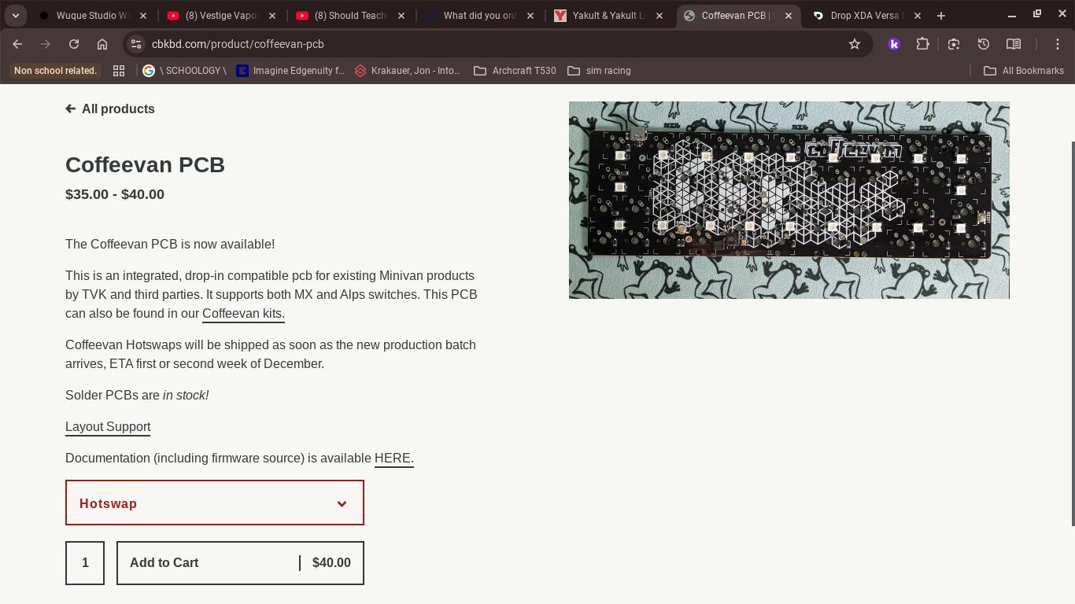Image resolution: width=1075 pixels, height=604 pixels.
Task: Open the Layout Support link
Action: tap(108, 427)
